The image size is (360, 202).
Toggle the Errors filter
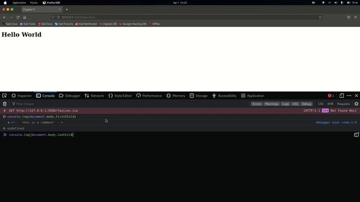pos(256,104)
